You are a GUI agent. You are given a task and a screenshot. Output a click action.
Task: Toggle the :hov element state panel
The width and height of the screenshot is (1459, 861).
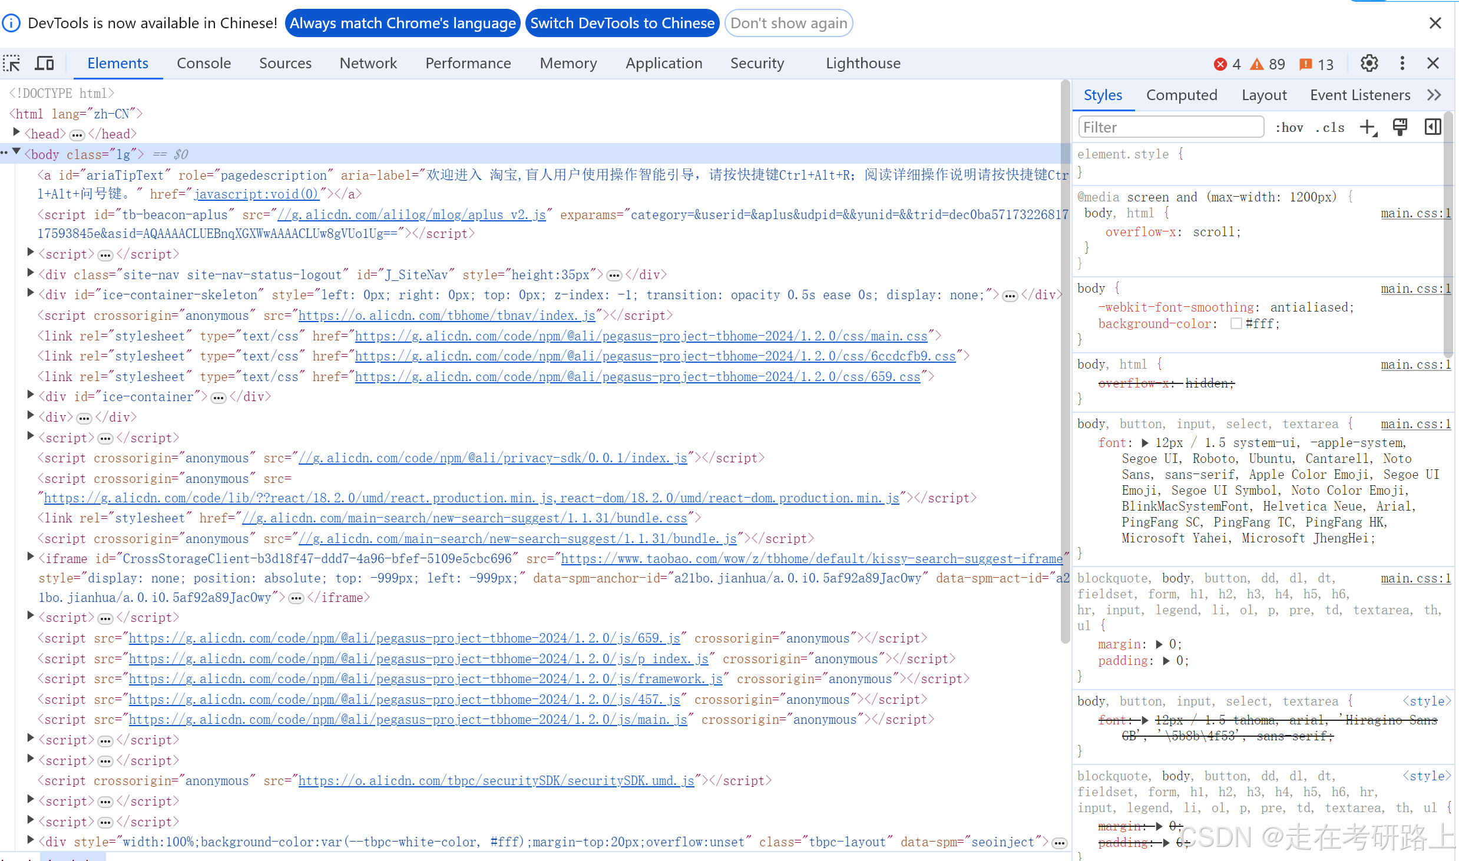tap(1289, 128)
